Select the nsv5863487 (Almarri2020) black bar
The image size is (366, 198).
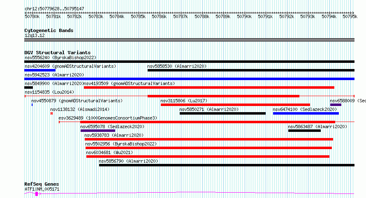[304, 131]
